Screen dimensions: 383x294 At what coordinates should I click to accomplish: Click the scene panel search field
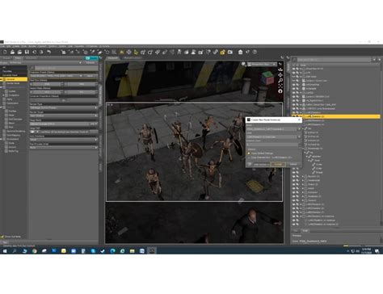click(x=334, y=60)
